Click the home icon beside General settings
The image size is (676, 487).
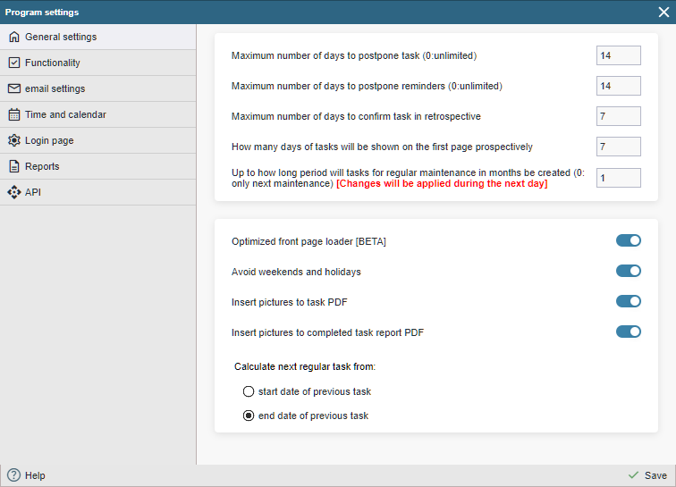tap(13, 37)
